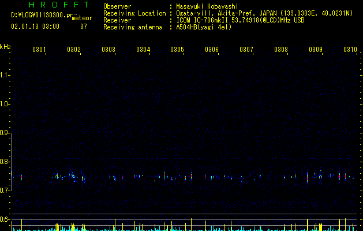Click the Receiving antenna label

click(133, 27)
